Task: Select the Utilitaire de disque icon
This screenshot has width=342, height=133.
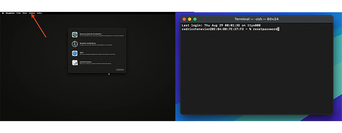Action: 75,63
